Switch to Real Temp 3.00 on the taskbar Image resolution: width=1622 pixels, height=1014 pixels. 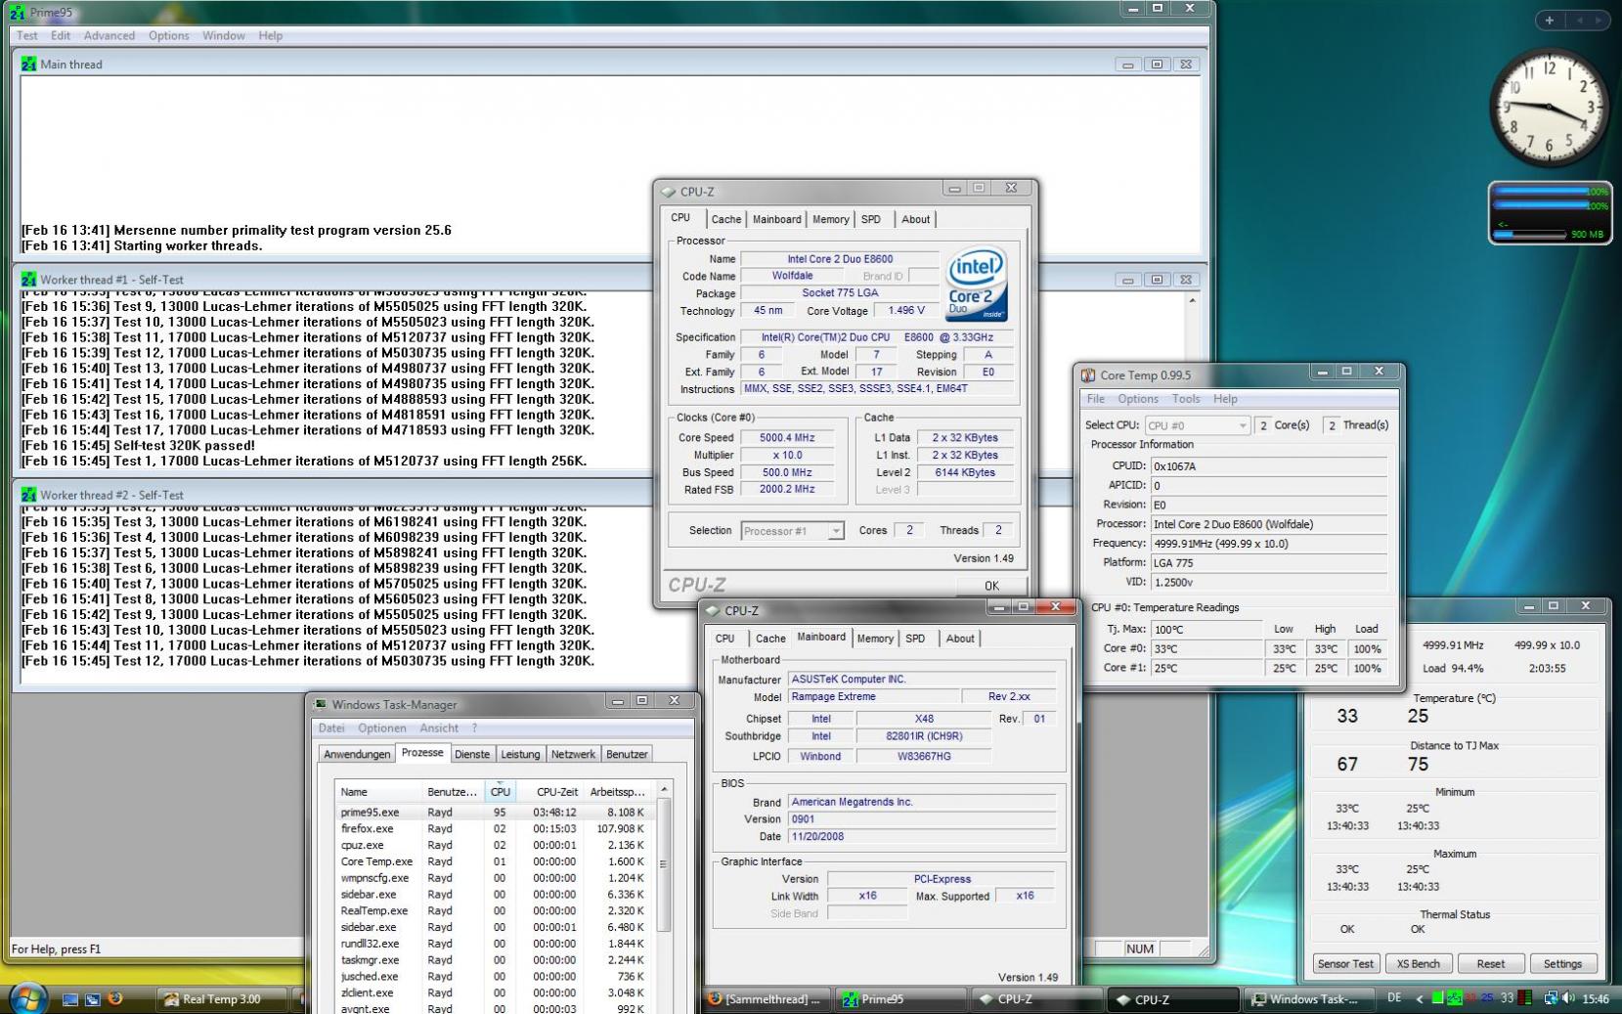tap(222, 999)
